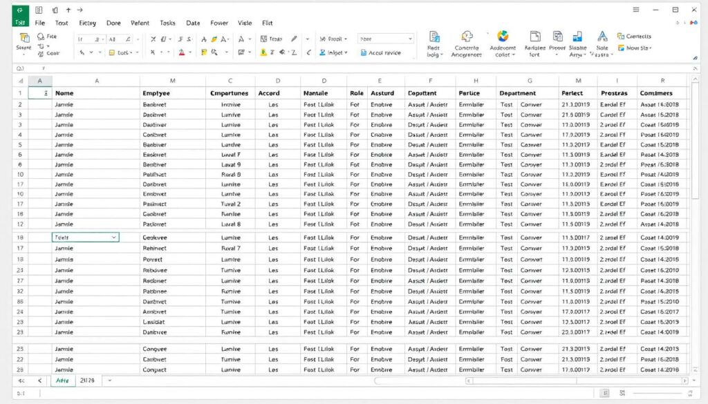Toggle the strikethrough S button
Viewport: 708px width, 404px height.
[189, 39]
